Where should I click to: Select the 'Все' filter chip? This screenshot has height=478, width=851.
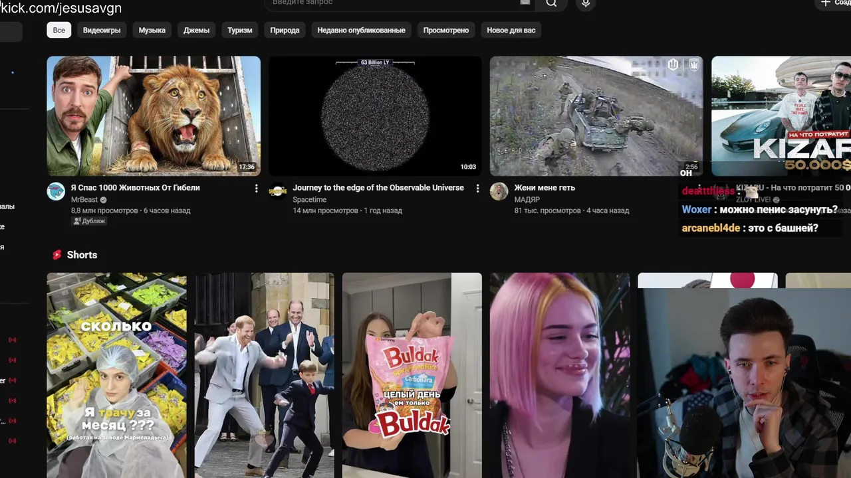point(59,30)
